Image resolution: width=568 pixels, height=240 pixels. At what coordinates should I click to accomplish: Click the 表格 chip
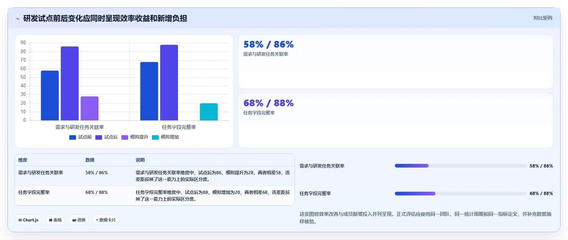click(55, 220)
